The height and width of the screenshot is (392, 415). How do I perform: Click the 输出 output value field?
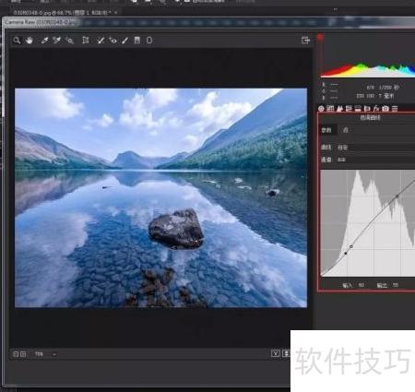(x=396, y=285)
